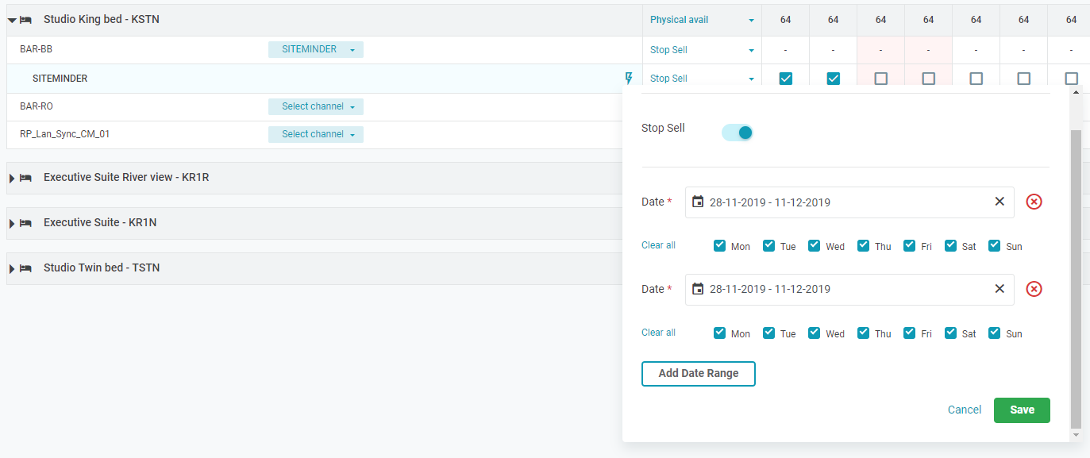The image size is (1090, 458).
Task: Click calendar icon in first Date field
Action: (698, 202)
